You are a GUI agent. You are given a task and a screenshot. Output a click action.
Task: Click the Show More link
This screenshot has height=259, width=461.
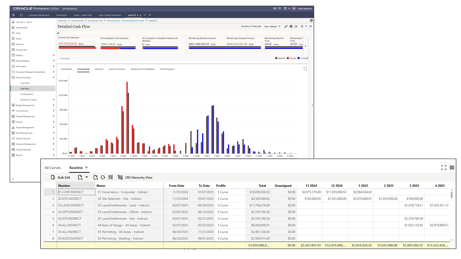click(65, 58)
